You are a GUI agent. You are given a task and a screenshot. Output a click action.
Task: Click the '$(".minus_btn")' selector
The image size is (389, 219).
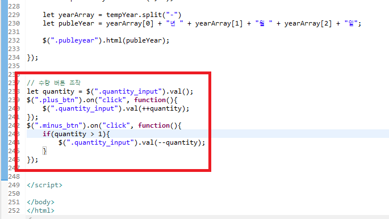point(57,125)
